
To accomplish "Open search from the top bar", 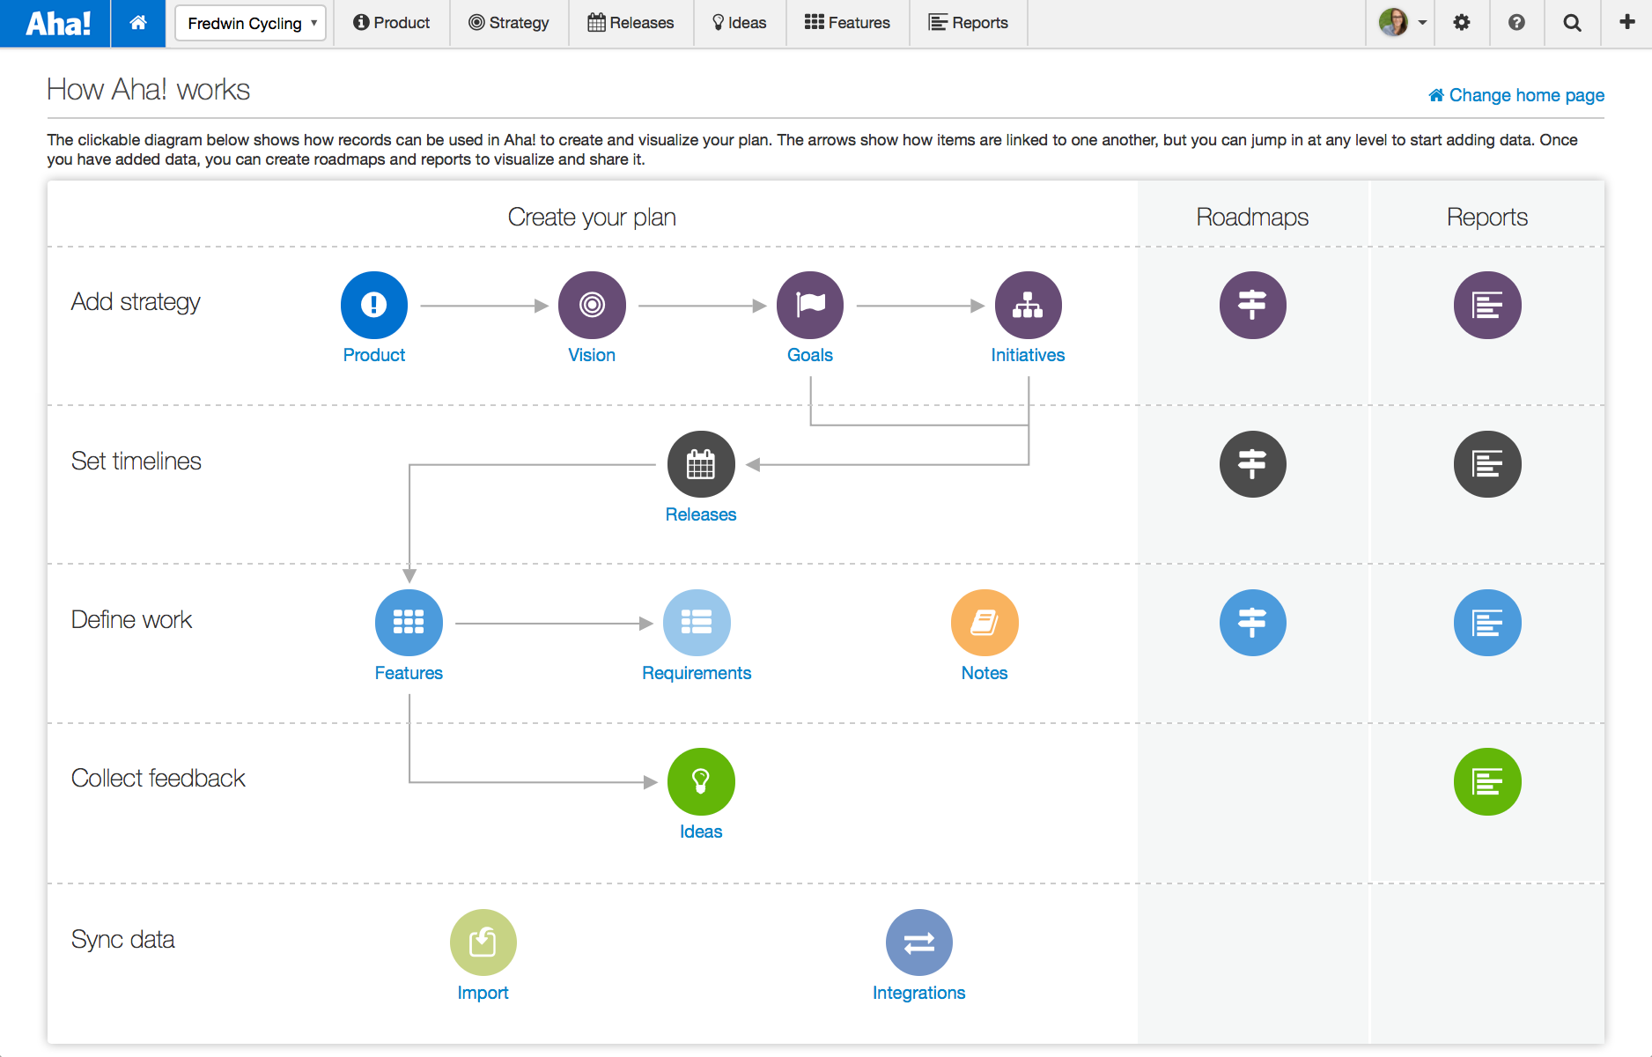I will pyautogui.click(x=1573, y=22).
